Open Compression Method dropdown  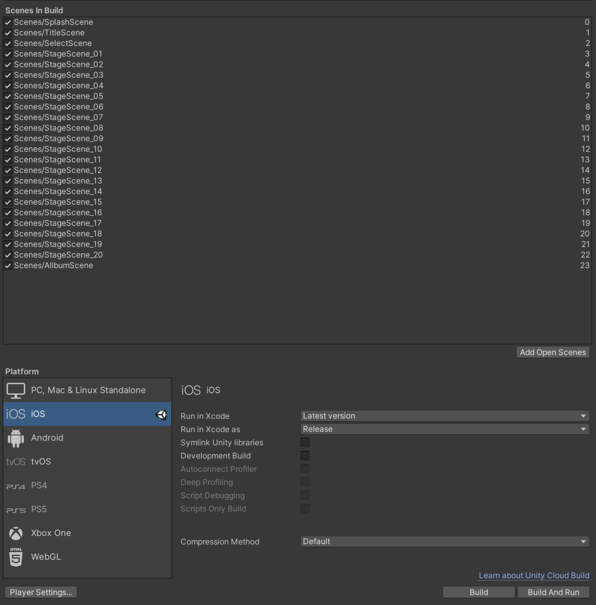pyautogui.click(x=445, y=541)
